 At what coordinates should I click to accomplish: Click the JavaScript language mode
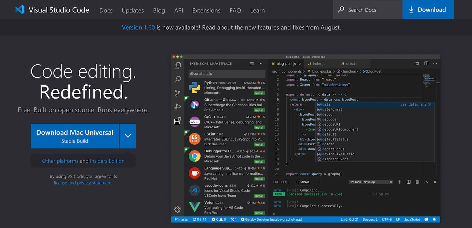[x=412, y=219]
